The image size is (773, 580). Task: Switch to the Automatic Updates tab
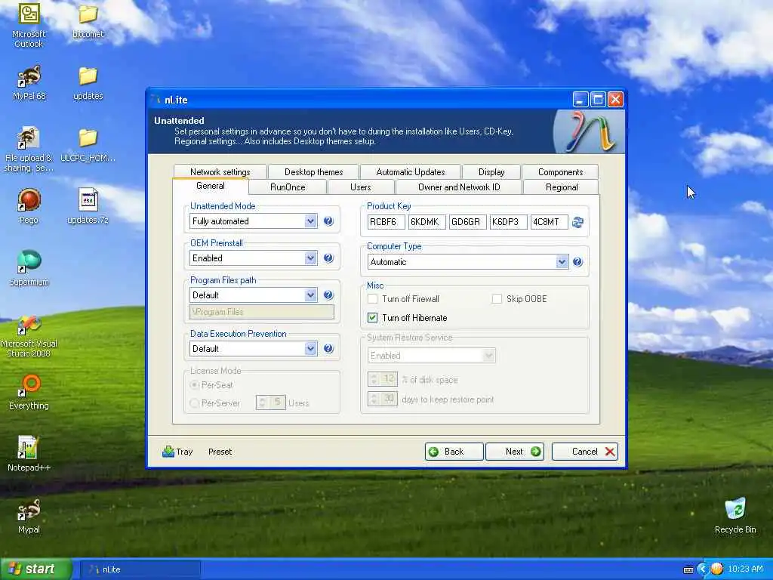(410, 171)
